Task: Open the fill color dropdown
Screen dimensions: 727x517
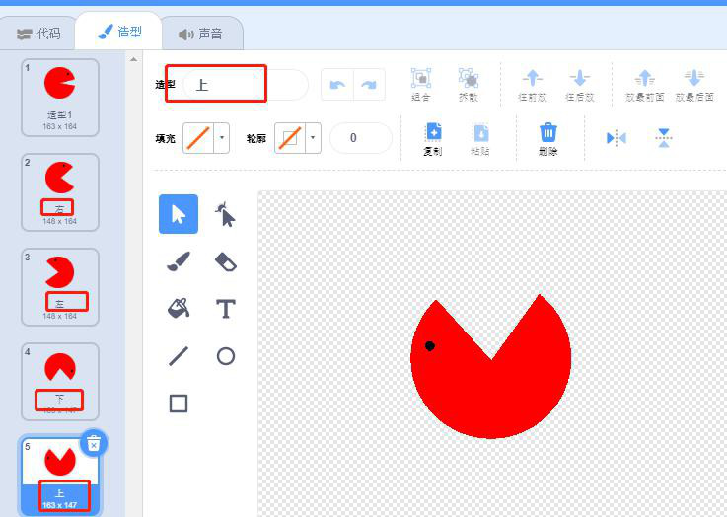Action: (222, 138)
